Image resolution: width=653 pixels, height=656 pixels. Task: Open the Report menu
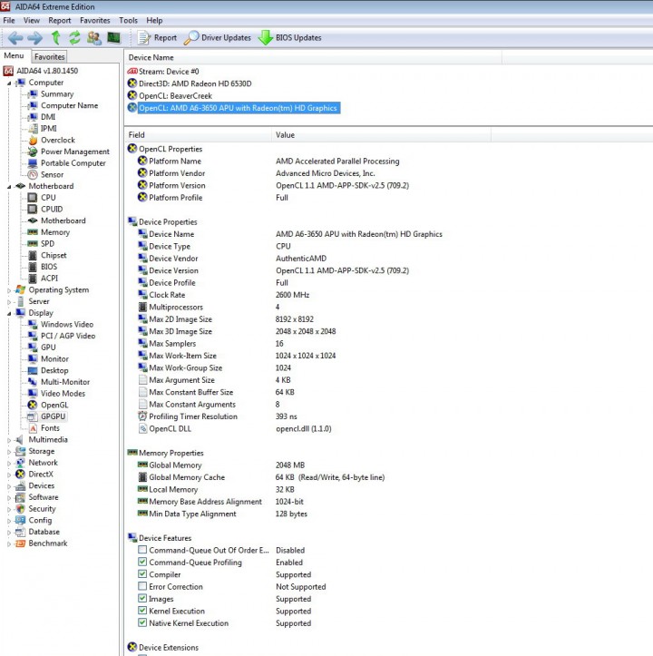59,21
